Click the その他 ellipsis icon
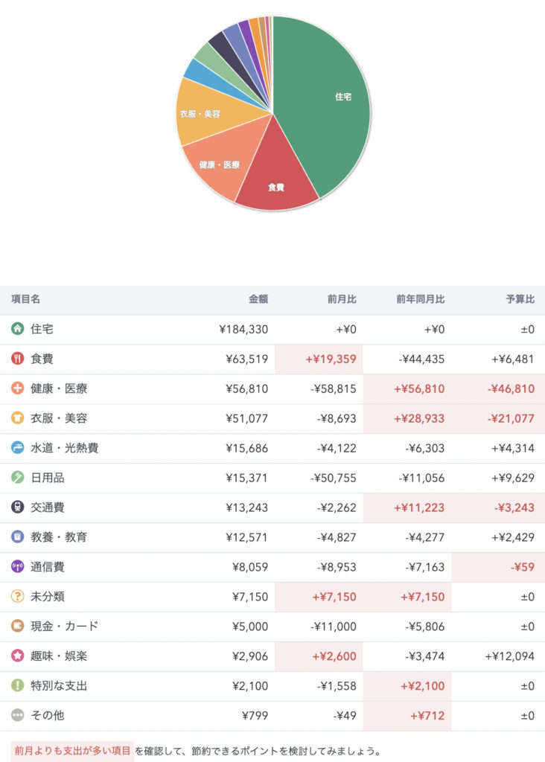 click(17, 716)
